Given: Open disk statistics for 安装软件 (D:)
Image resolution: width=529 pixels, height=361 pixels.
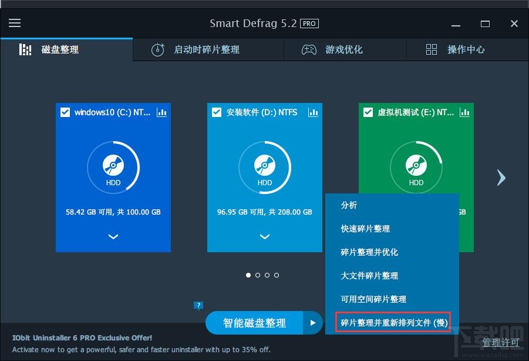Looking at the screenshot, I should (x=313, y=112).
